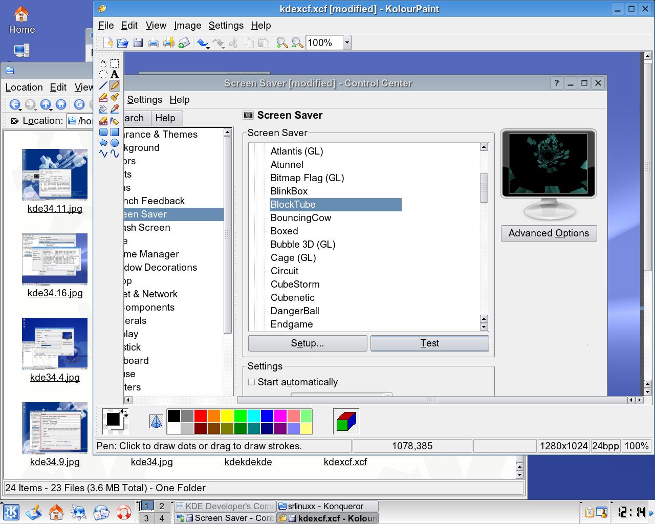Open the Edit menu in KolourPaint
The height and width of the screenshot is (524, 655).
coord(129,25)
